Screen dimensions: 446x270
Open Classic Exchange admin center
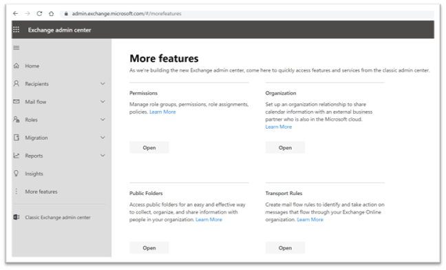(x=57, y=218)
